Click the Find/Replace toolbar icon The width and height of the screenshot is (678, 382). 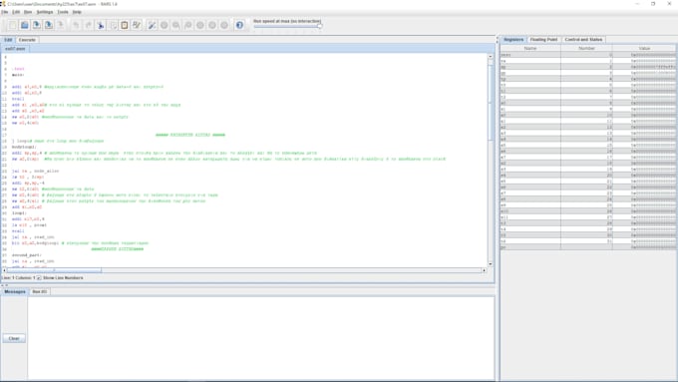[137, 25]
